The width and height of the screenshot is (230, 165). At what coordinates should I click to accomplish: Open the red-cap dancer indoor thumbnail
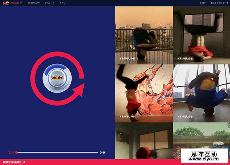(144, 141)
